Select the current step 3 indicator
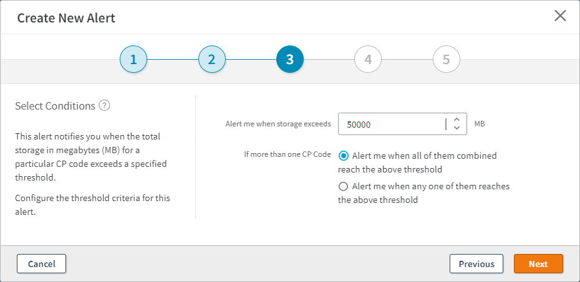Screen dimensions: 580x282 [290, 60]
